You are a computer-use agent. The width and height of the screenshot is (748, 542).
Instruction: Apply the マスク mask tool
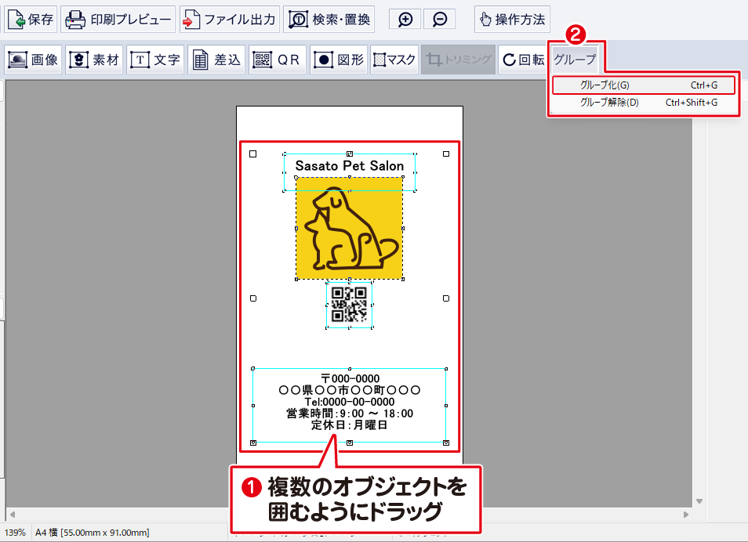point(394,60)
